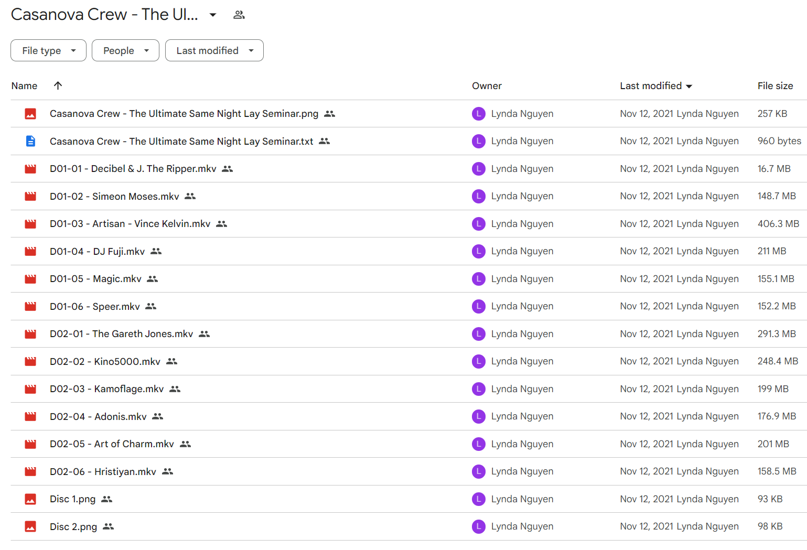Select D01-01 - Decibel & J. The Ripper.mkv
807x550 pixels.
pyautogui.click(x=133, y=169)
